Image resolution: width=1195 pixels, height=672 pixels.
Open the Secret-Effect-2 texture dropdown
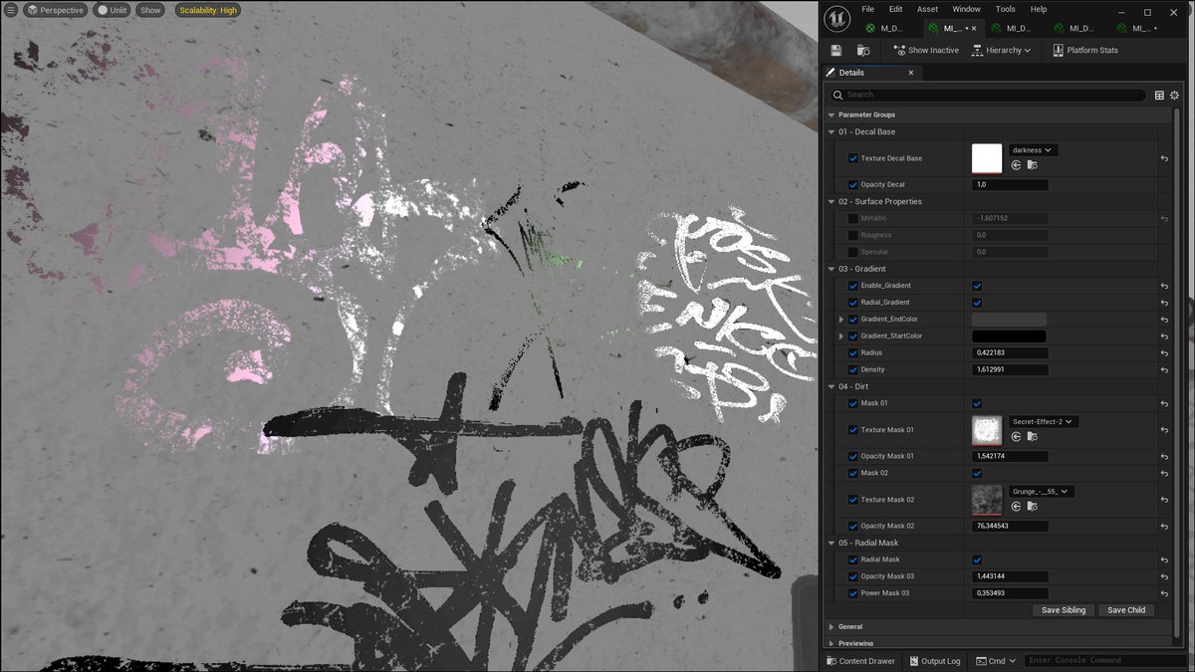1045,421
